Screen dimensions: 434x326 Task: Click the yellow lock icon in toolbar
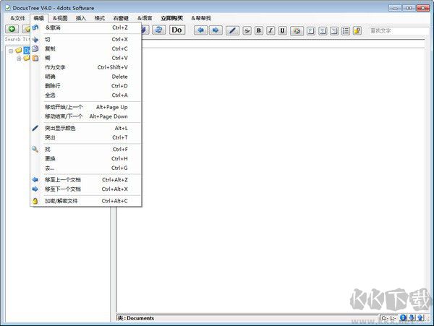pos(357,30)
